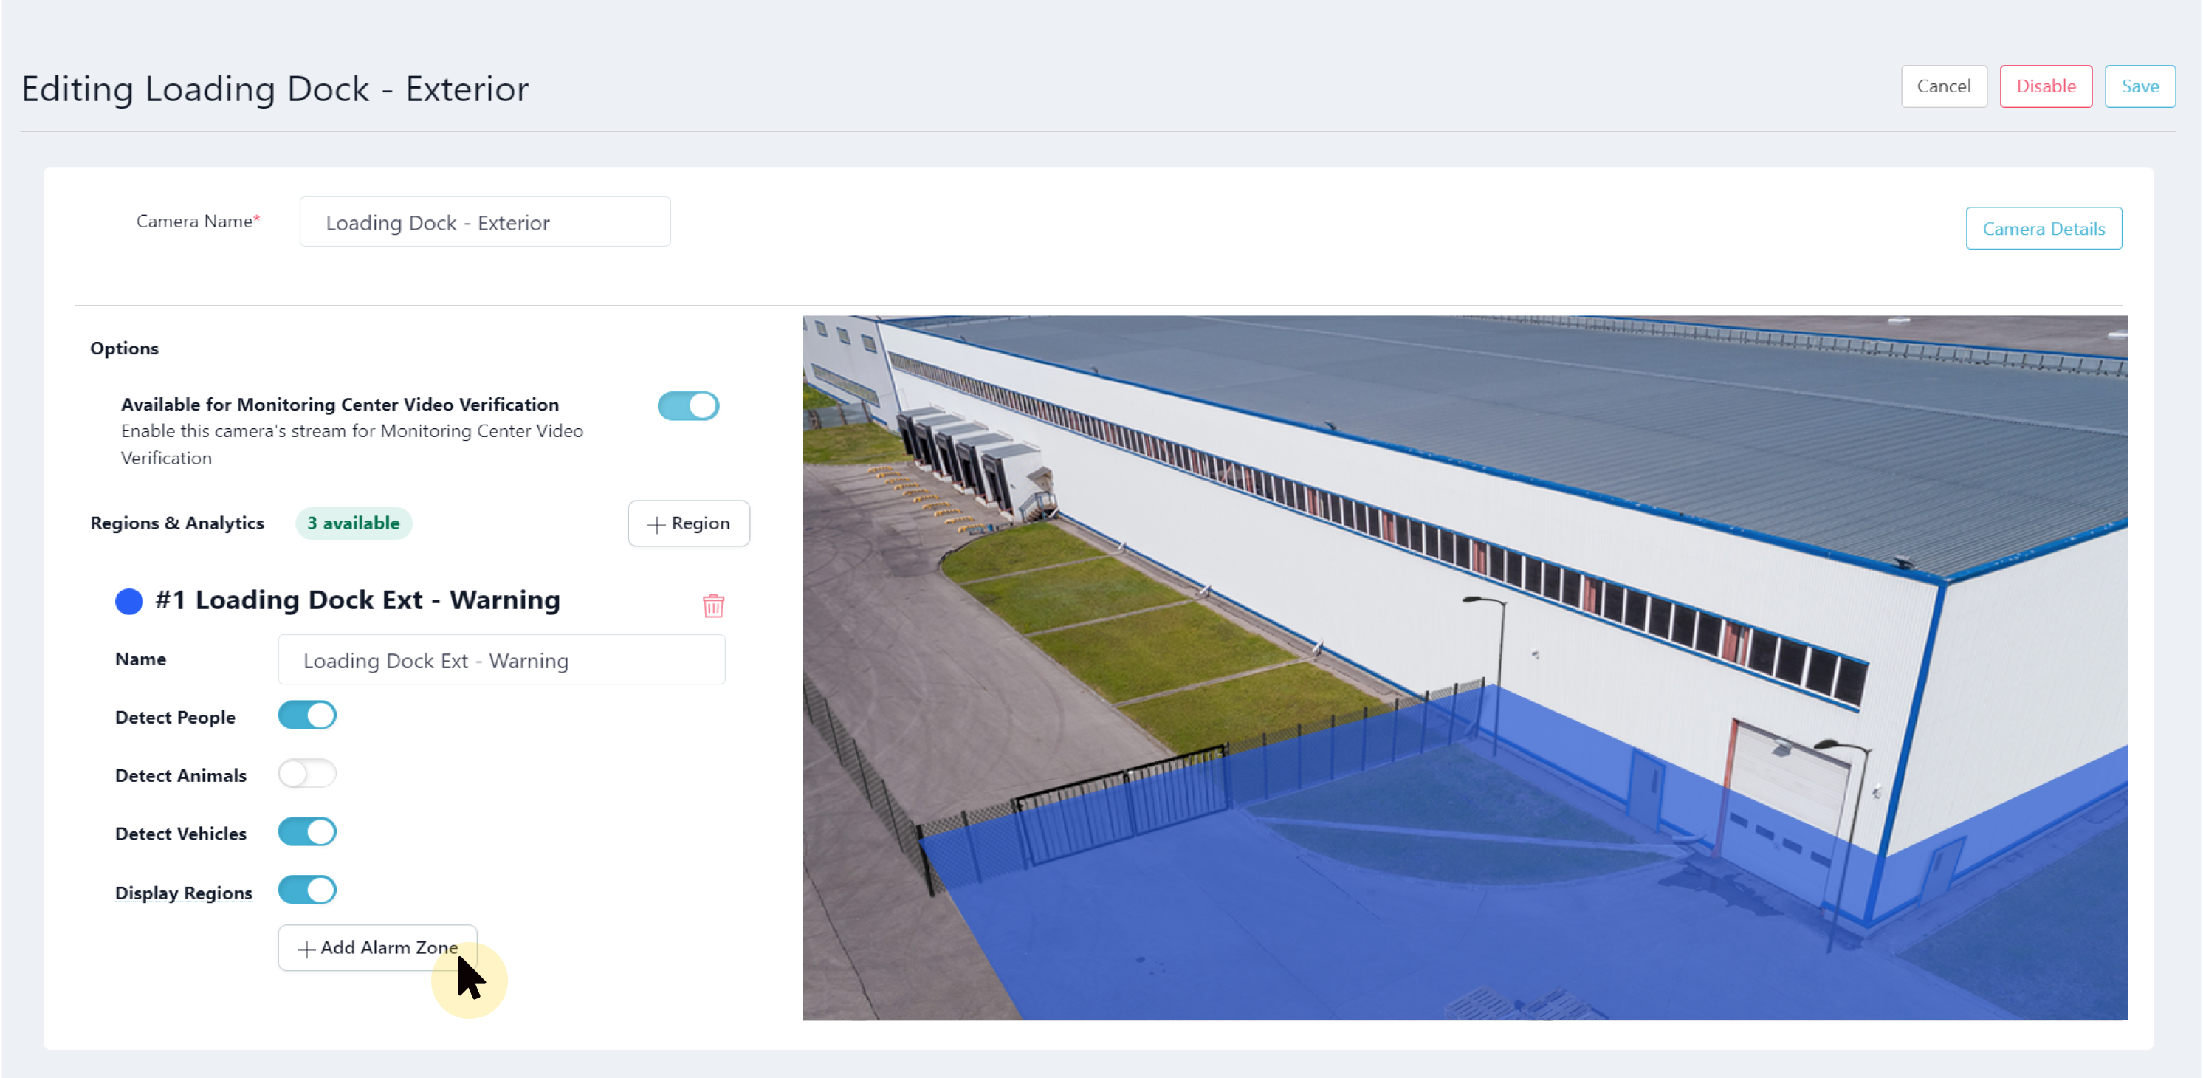Toggle the Display Regions switch

pyautogui.click(x=307, y=889)
